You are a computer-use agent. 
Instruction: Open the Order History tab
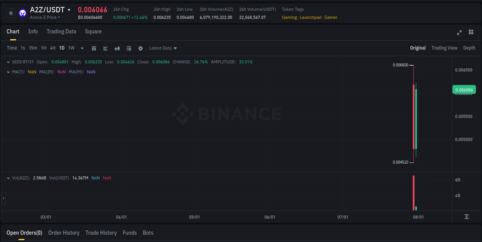click(x=64, y=233)
